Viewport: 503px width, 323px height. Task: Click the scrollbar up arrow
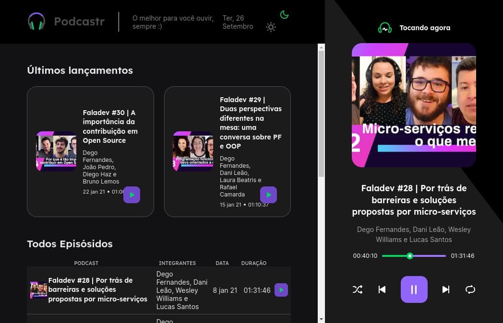[x=321, y=47]
